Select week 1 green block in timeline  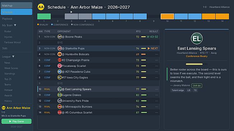tap(44, 16)
